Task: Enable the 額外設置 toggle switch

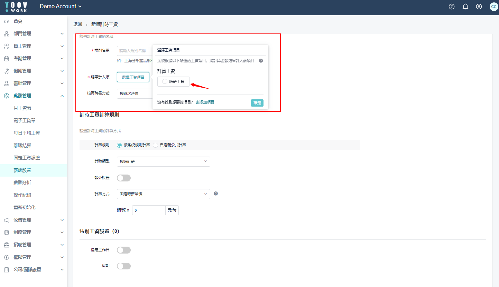Action: coord(124,178)
